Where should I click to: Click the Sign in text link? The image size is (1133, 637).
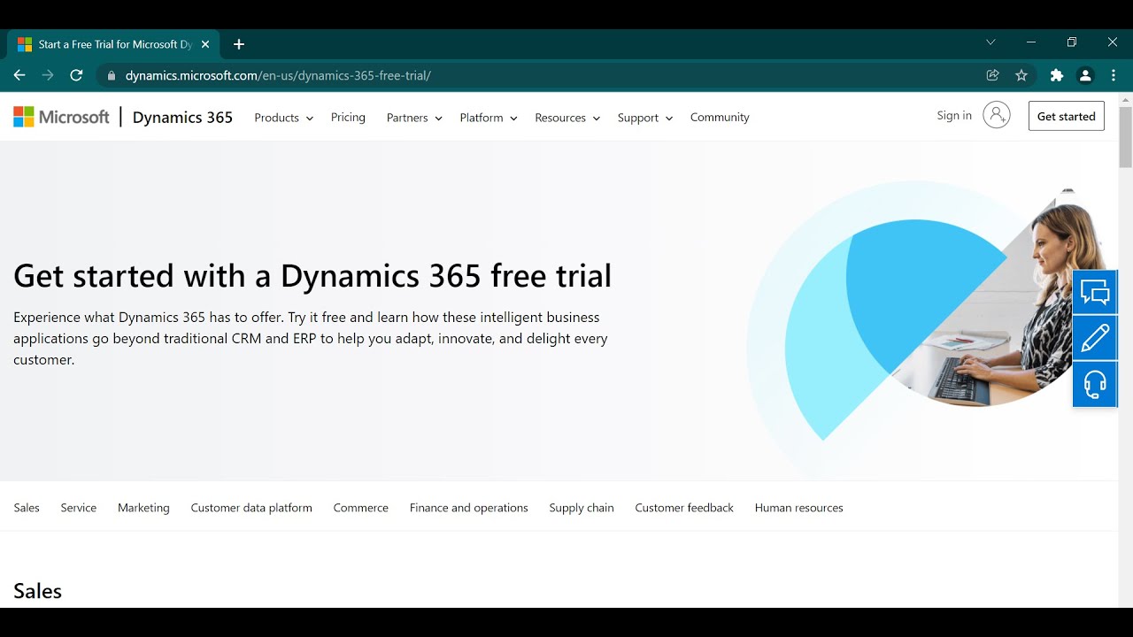click(x=954, y=115)
